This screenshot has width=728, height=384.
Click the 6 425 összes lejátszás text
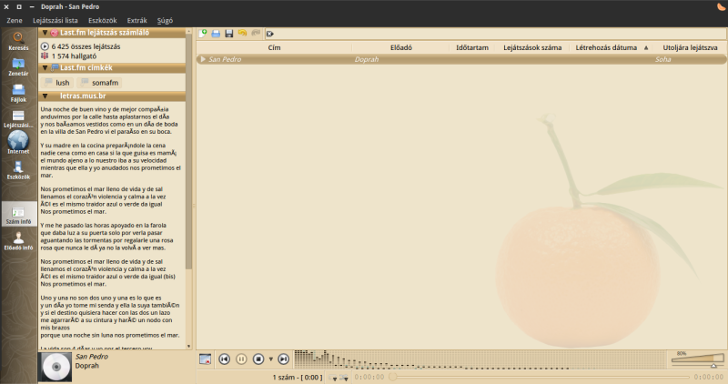pos(86,46)
